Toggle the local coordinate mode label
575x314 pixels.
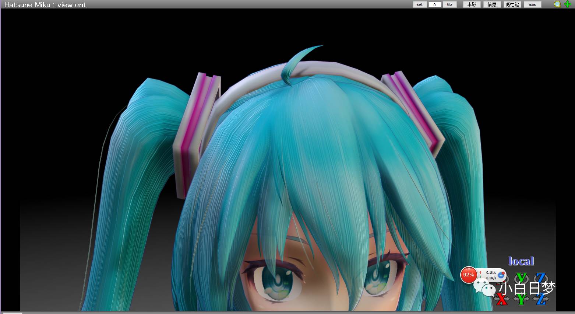521,261
